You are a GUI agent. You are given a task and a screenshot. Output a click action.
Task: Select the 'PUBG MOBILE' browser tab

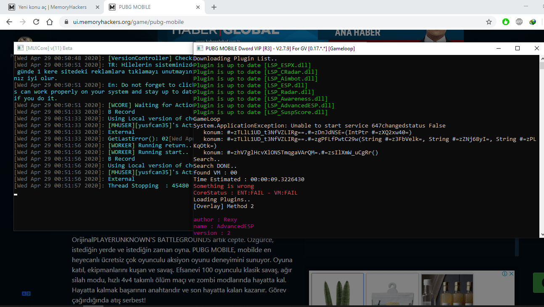tap(155, 7)
